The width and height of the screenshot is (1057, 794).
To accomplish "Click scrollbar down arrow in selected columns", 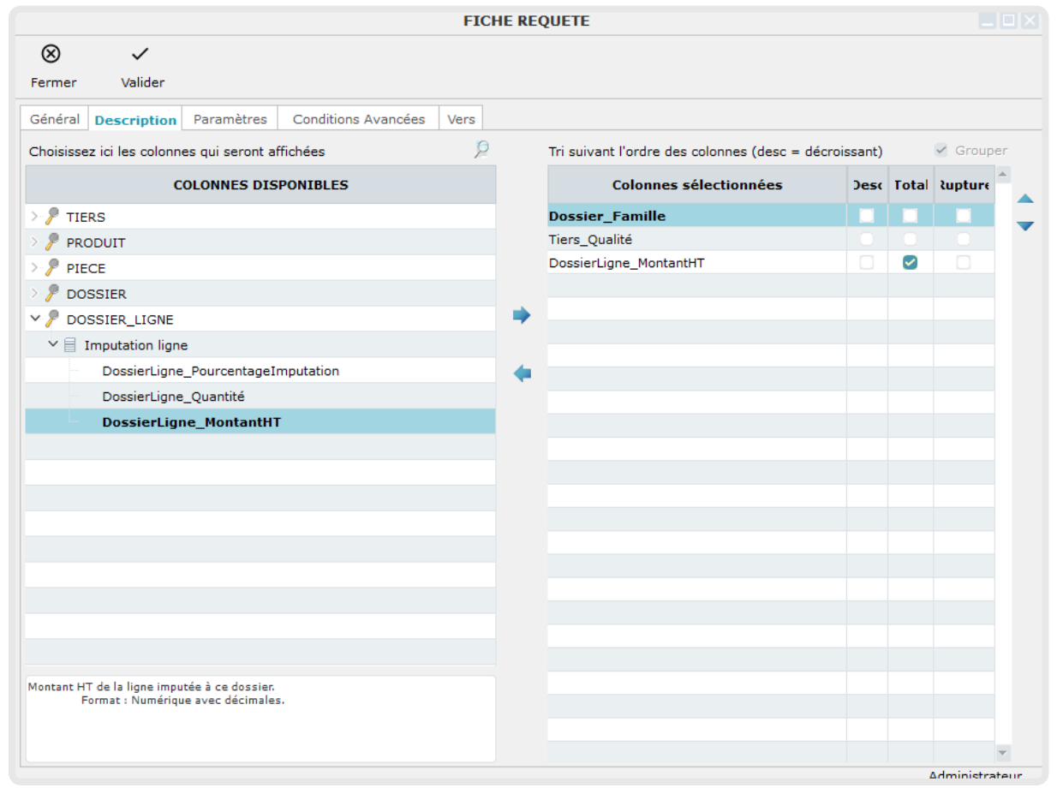I will tap(1003, 752).
